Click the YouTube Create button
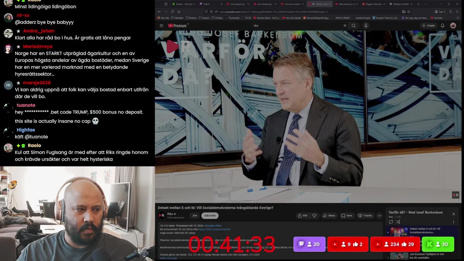The image size is (464, 261). click(x=428, y=26)
